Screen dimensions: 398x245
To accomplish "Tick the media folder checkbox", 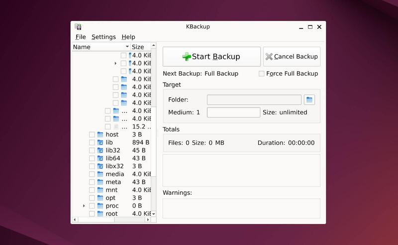I will [x=92, y=174].
